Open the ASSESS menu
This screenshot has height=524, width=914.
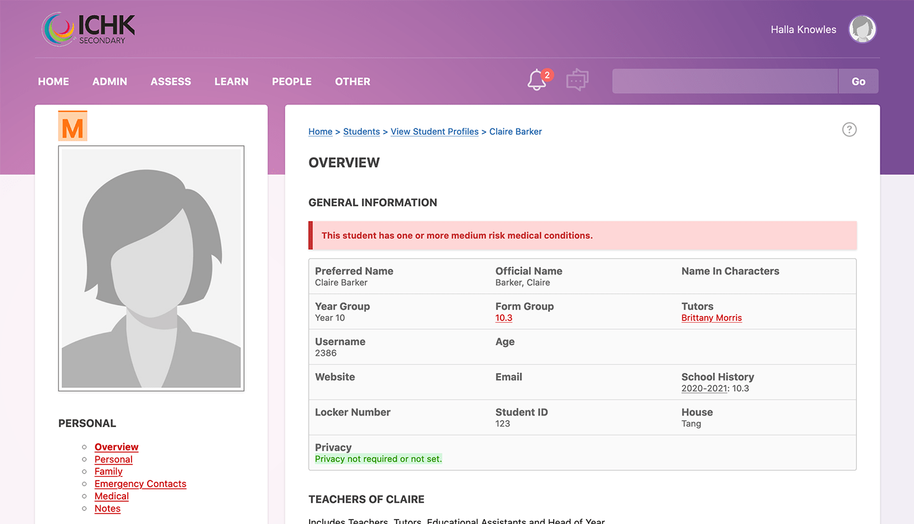(x=170, y=81)
